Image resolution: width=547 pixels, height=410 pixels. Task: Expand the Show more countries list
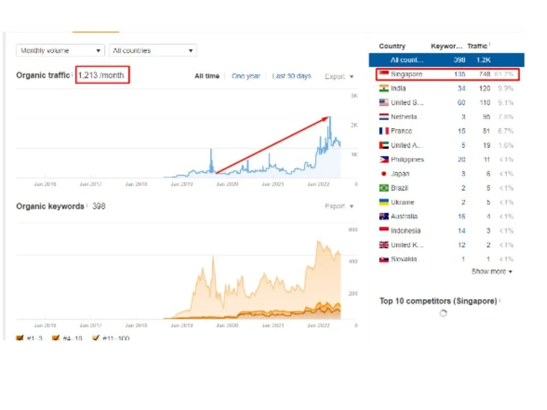492,271
